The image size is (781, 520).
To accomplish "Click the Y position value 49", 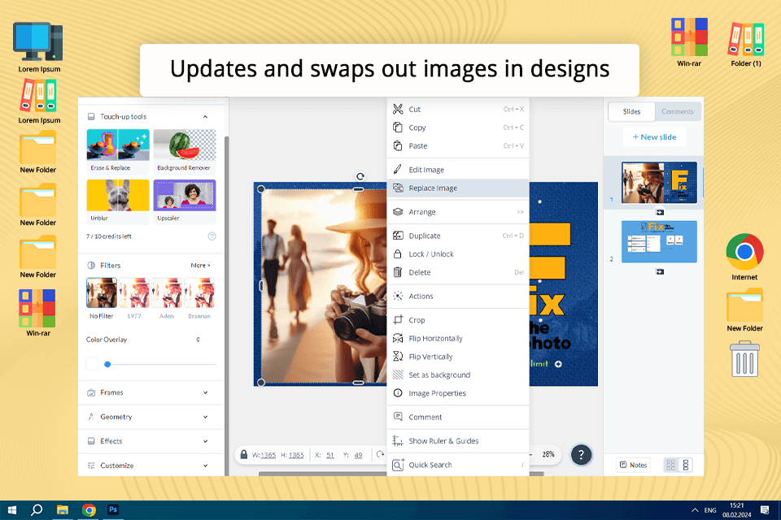I will (x=358, y=455).
